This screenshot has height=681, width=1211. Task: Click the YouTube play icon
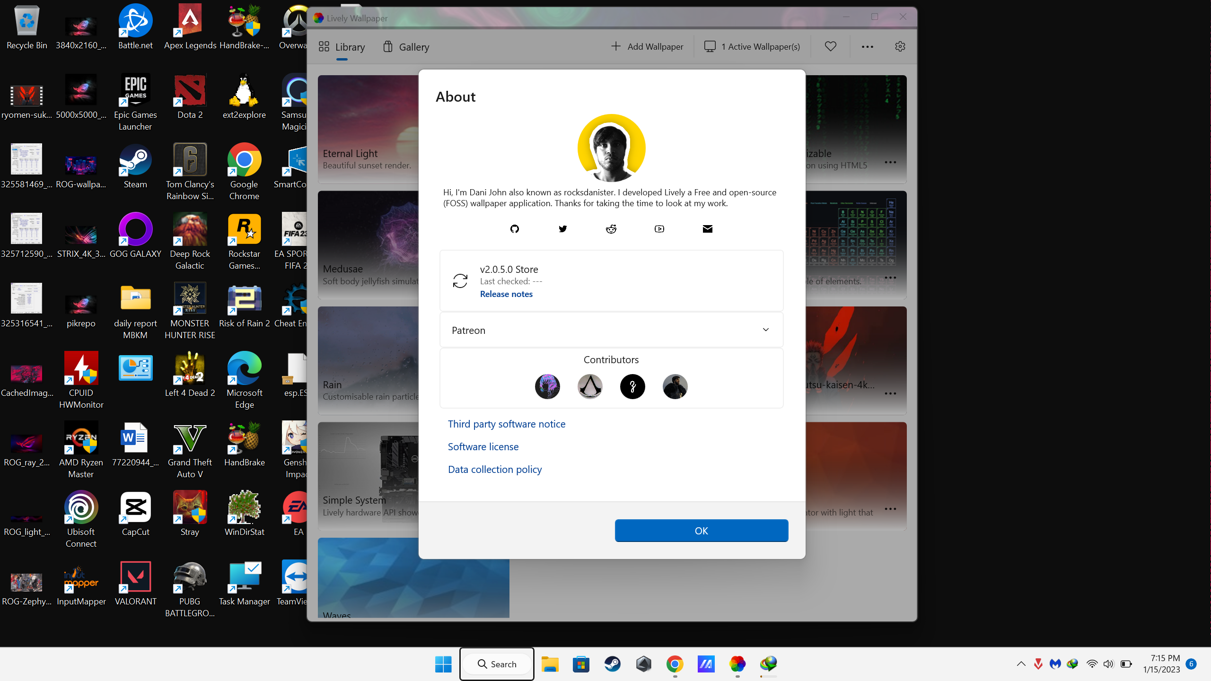point(659,229)
